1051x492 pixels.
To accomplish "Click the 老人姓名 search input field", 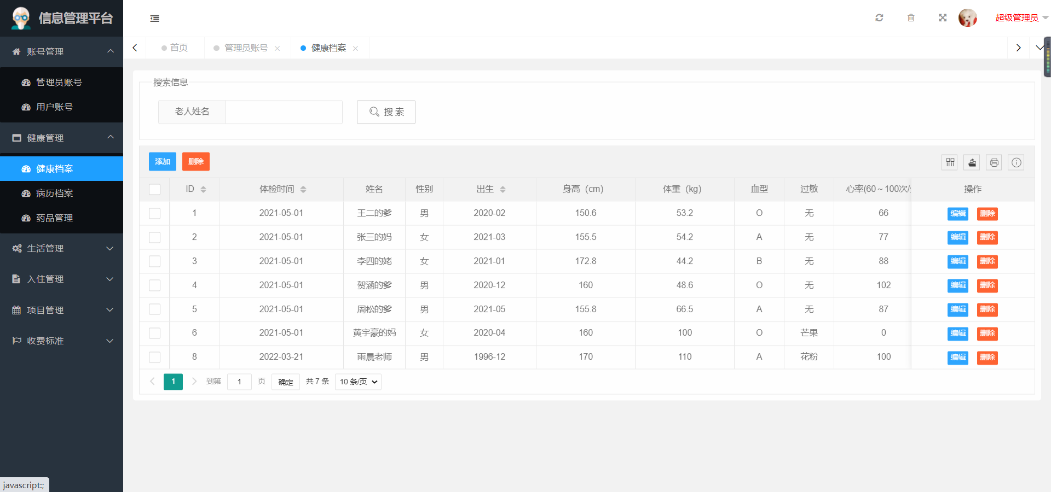I will (284, 112).
